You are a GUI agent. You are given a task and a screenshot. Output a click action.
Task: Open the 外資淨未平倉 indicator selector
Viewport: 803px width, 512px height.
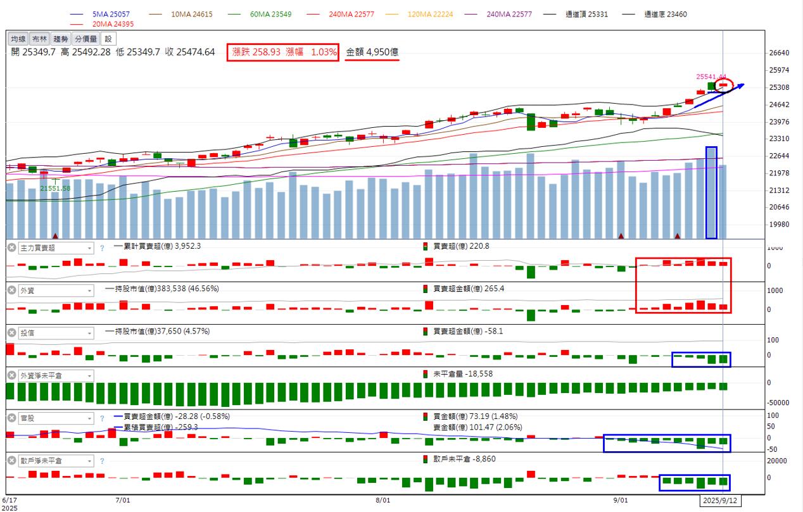(x=56, y=375)
